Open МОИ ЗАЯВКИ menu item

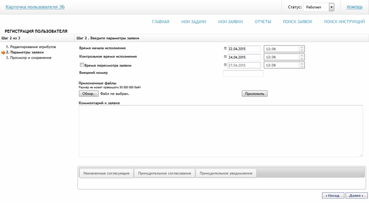point(230,22)
